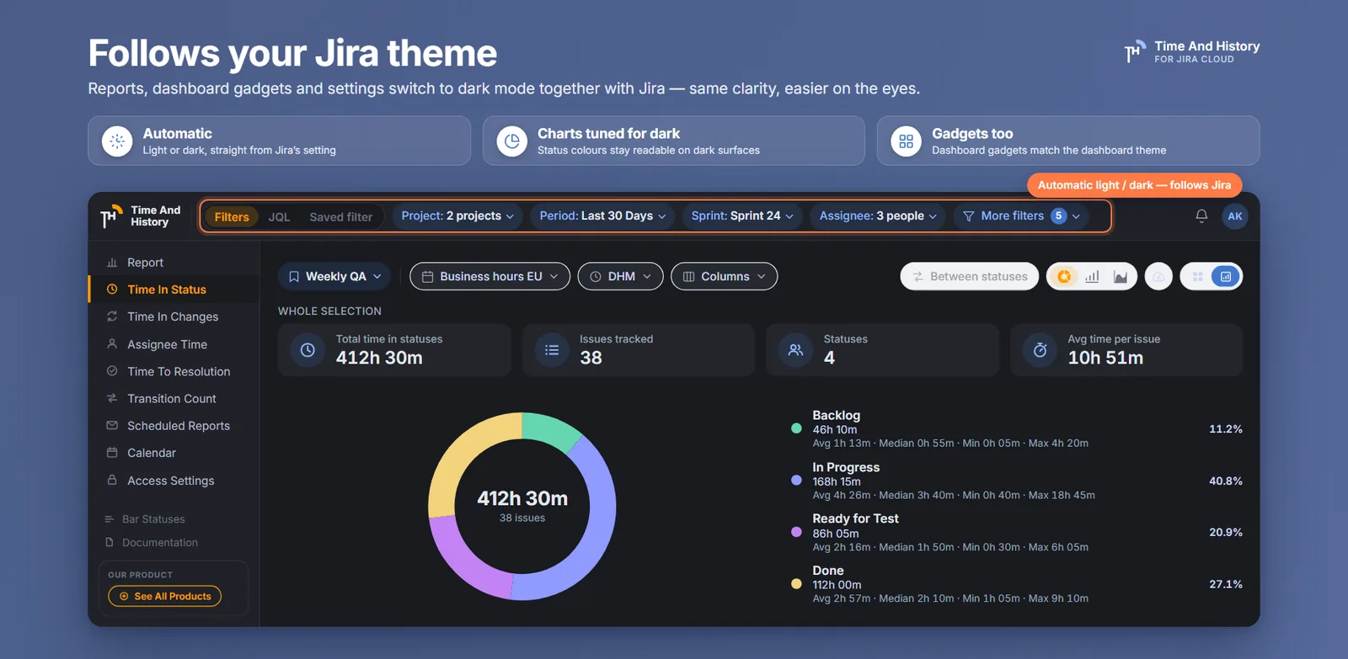Click the stopwatch icon beside Avg time per issue

[1040, 350]
